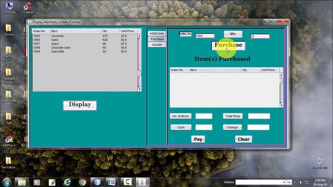Open the NetBeans Project folder on desktop

point(9,76)
